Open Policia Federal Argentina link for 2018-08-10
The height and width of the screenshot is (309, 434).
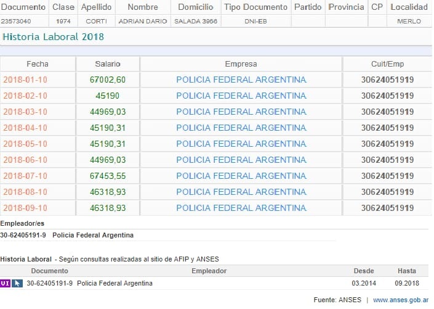[241, 192]
